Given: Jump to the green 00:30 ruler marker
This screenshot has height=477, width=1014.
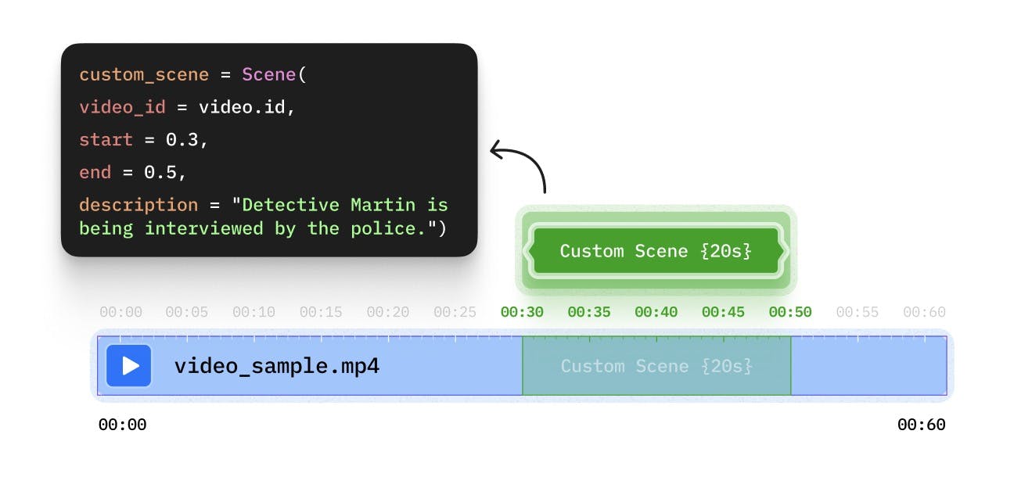Looking at the screenshot, I should pyautogui.click(x=522, y=312).
